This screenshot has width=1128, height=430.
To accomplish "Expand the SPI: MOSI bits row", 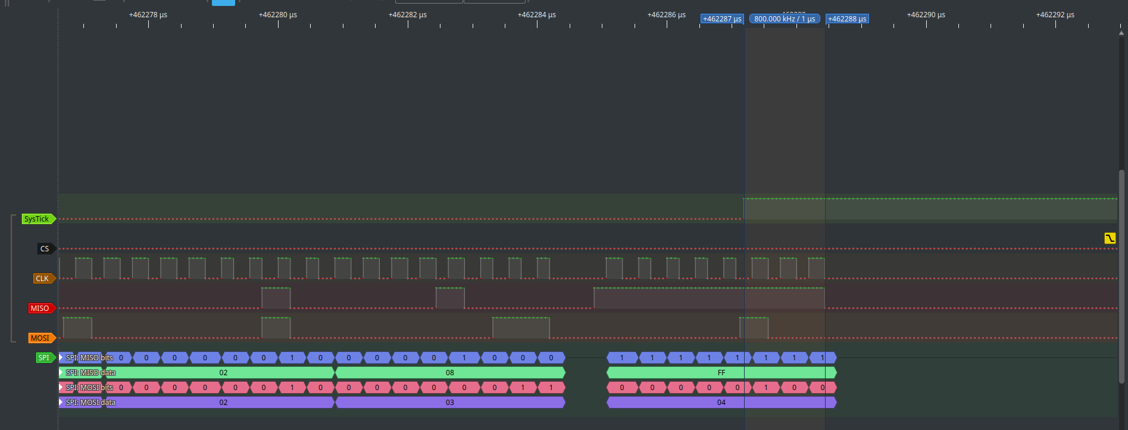I will (61, 388).
